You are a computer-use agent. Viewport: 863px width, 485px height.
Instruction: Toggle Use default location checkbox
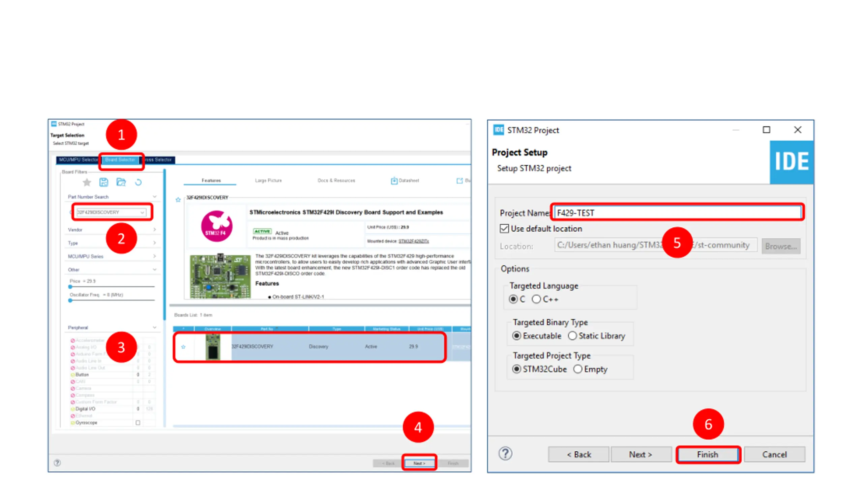pos(504,229)
